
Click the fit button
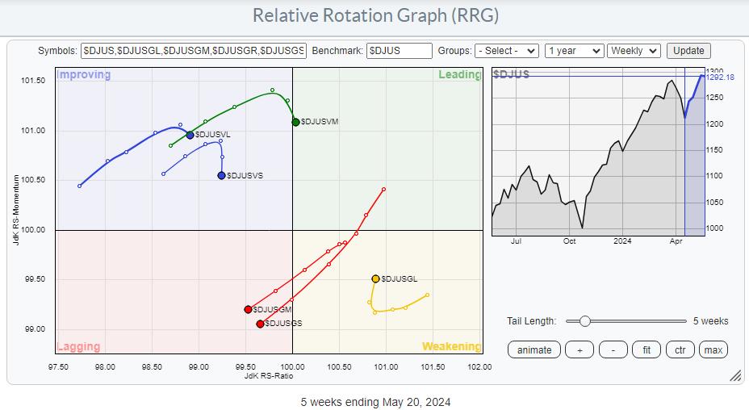pyautogui.click(x=645, y=349)
